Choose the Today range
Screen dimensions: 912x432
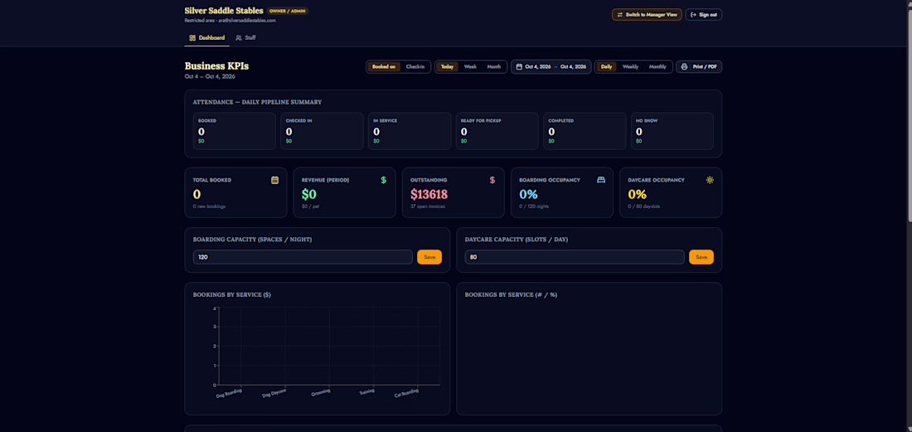(447, 67)
